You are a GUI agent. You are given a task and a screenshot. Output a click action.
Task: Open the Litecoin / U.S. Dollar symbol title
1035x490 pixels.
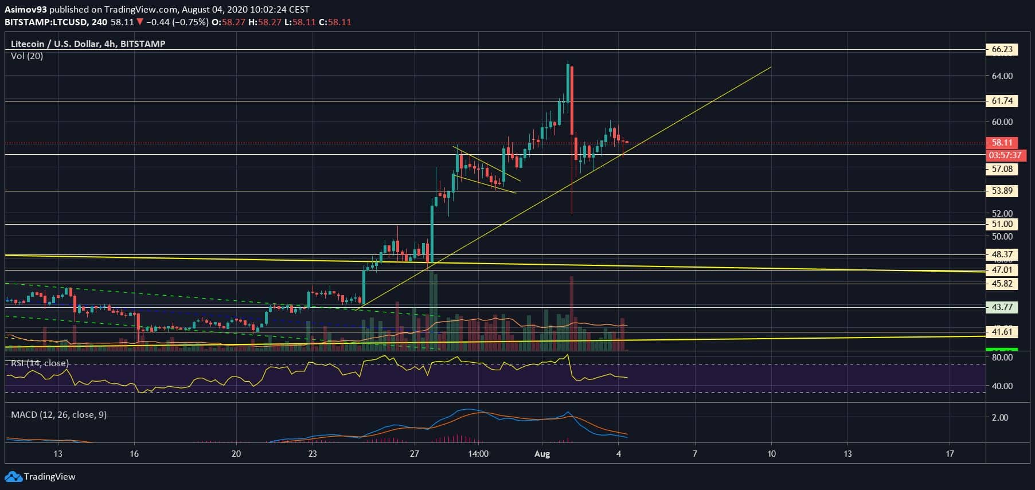pos(88,44)
